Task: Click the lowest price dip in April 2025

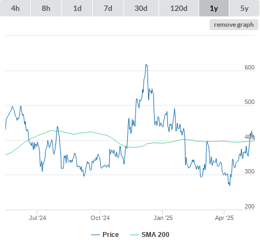Action: pyautogui.click(x=230, y=186)
